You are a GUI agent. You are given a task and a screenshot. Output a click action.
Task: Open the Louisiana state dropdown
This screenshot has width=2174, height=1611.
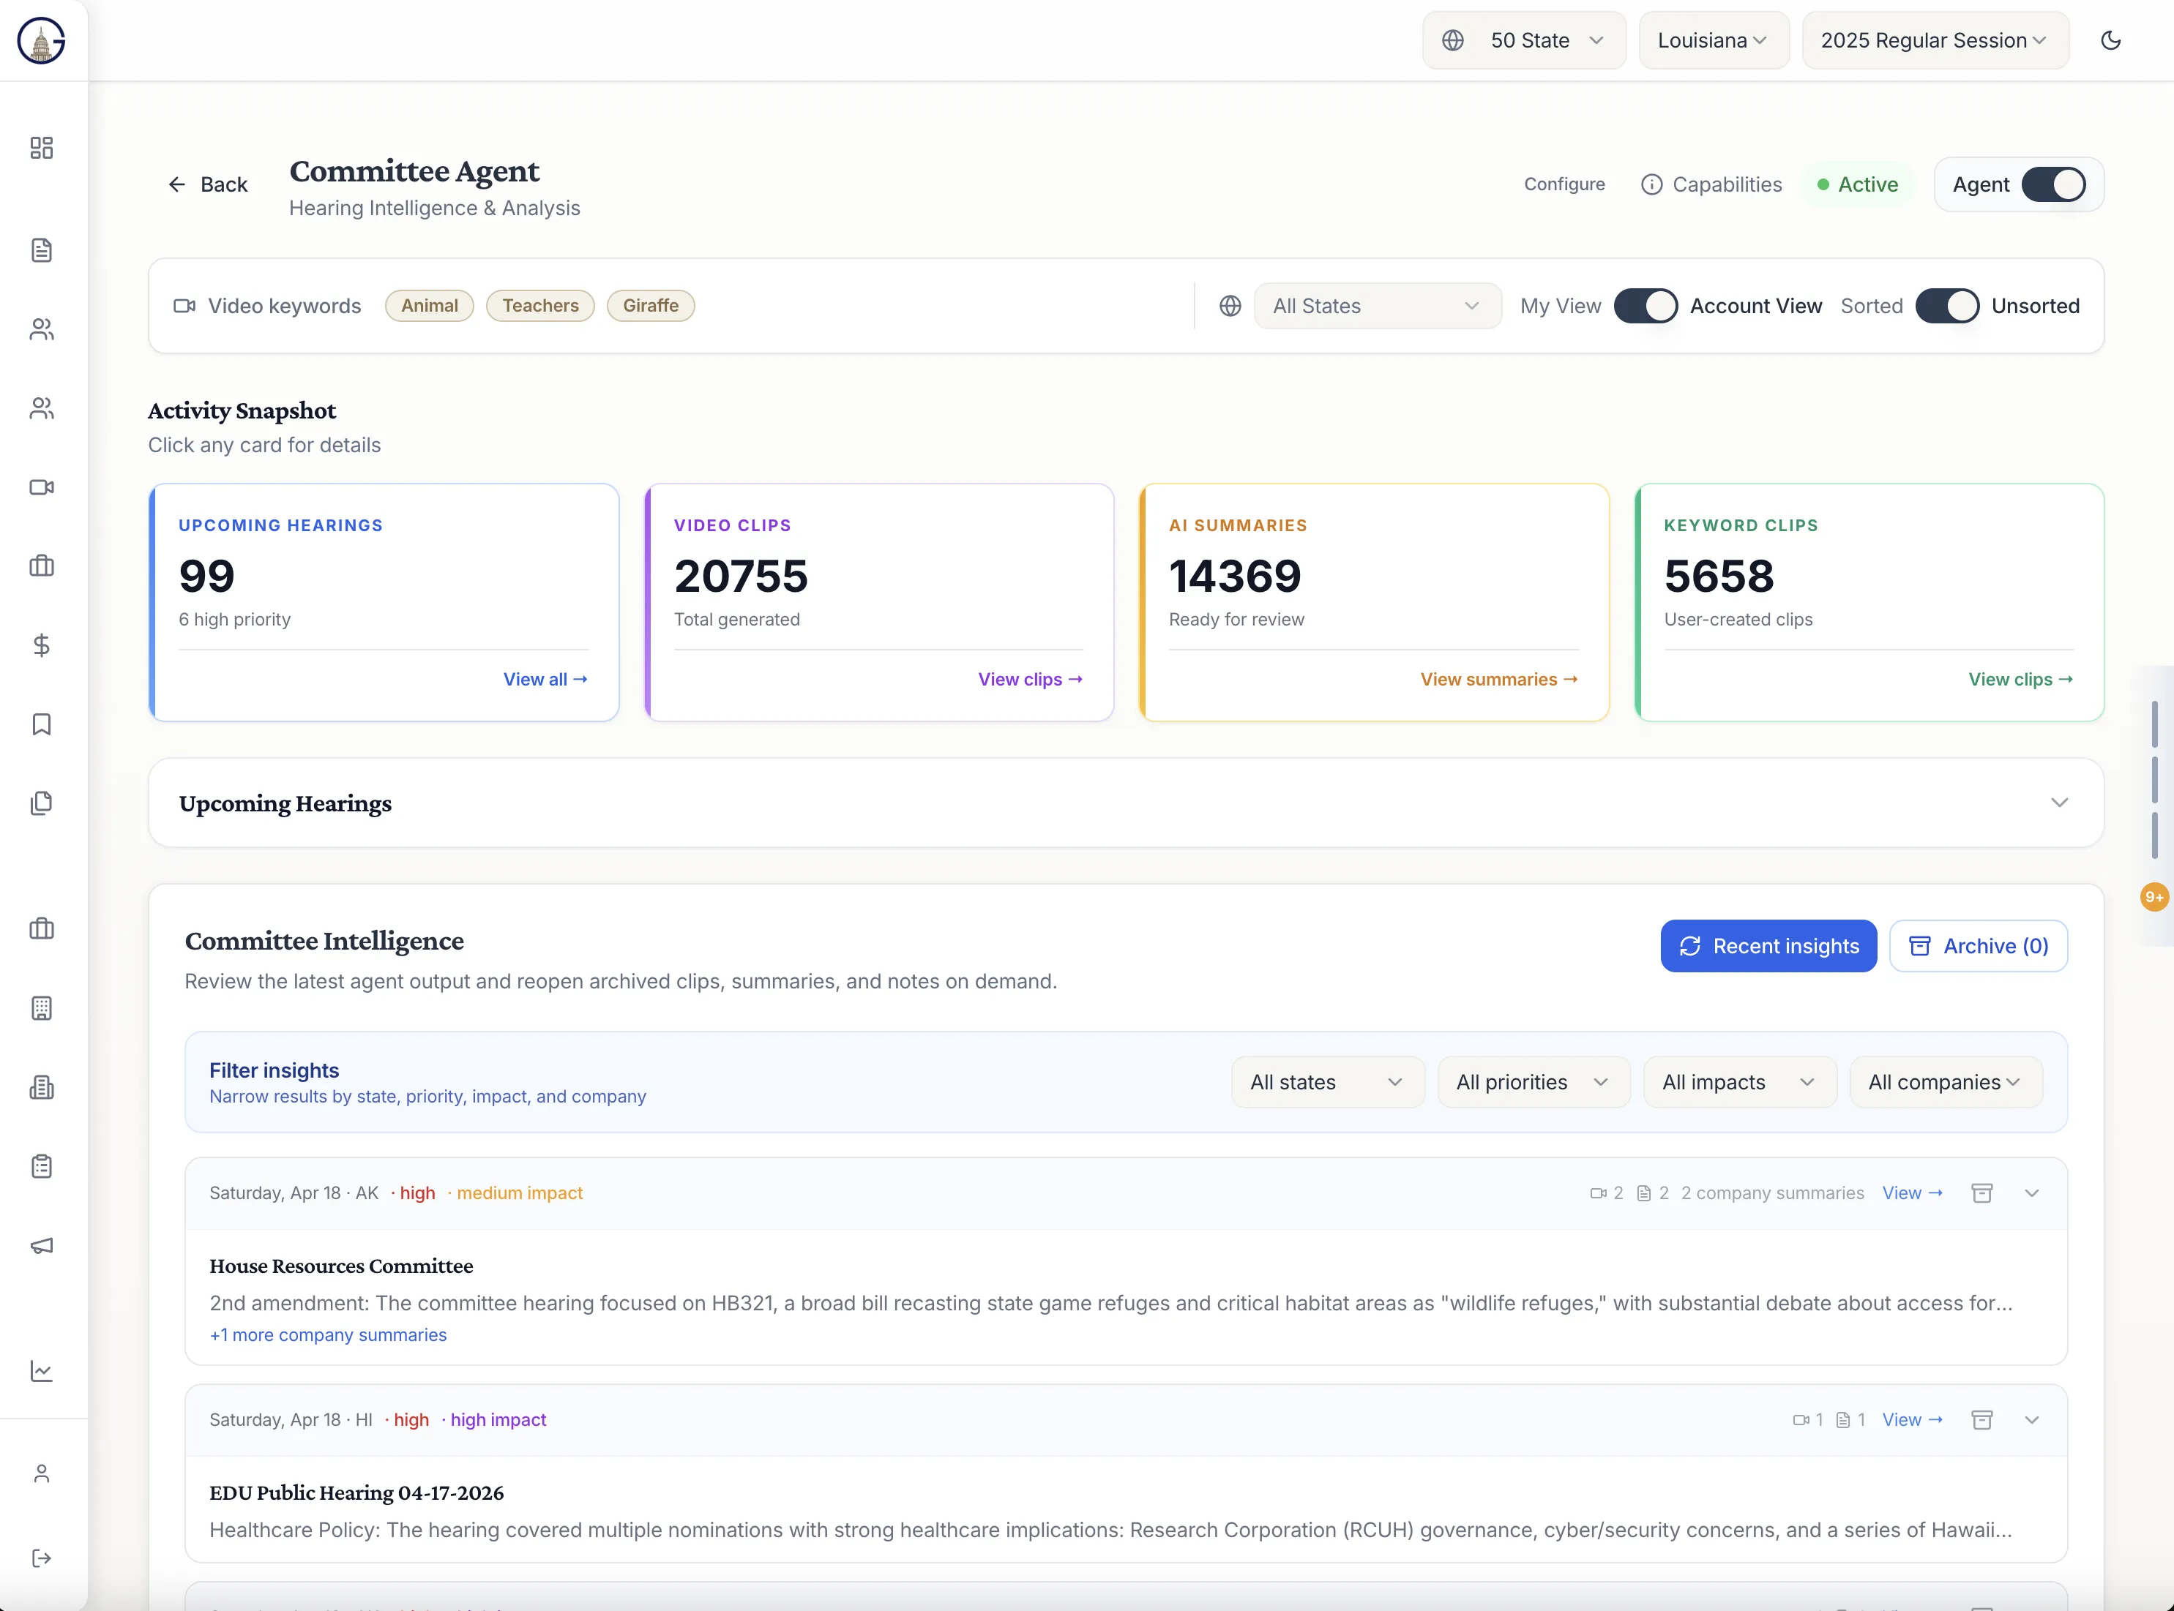[x=1714, y=40]
